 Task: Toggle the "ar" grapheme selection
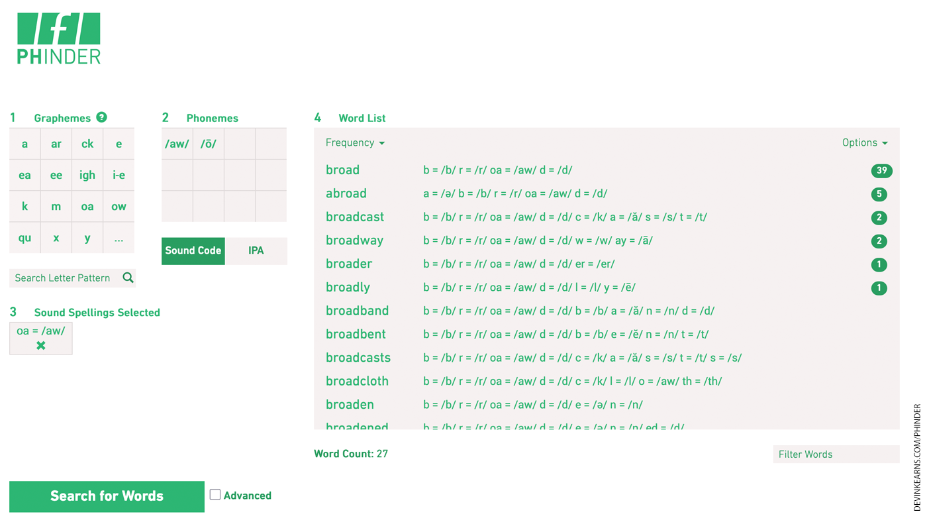coord(56,142)
